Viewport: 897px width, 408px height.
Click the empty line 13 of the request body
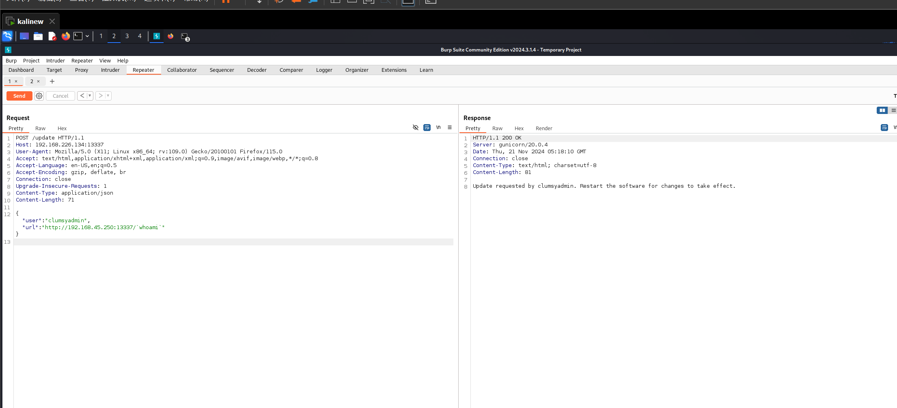(233, 242)
